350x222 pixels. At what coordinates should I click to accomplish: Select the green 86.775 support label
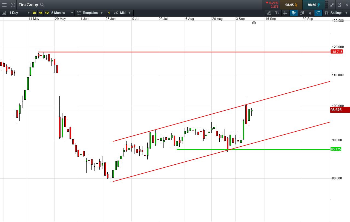point(336,149)
